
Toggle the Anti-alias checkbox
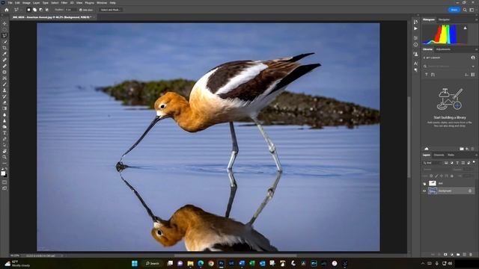coord(81,10)
